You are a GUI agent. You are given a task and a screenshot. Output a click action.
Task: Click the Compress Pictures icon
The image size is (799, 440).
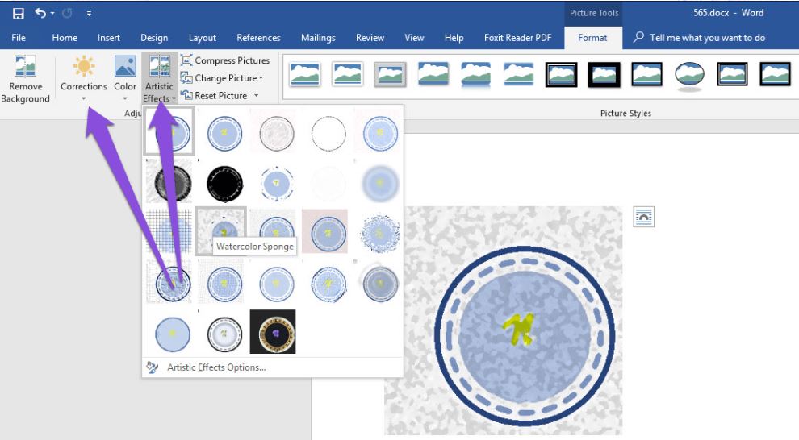[x=186, y=60]
